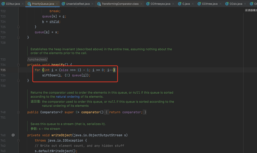
Task: Close the C.java tab
Action: (193, 4)
